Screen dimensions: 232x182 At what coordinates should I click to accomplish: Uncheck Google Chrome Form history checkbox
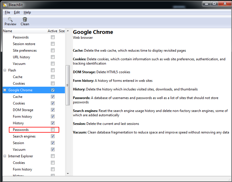coord(53,116)
